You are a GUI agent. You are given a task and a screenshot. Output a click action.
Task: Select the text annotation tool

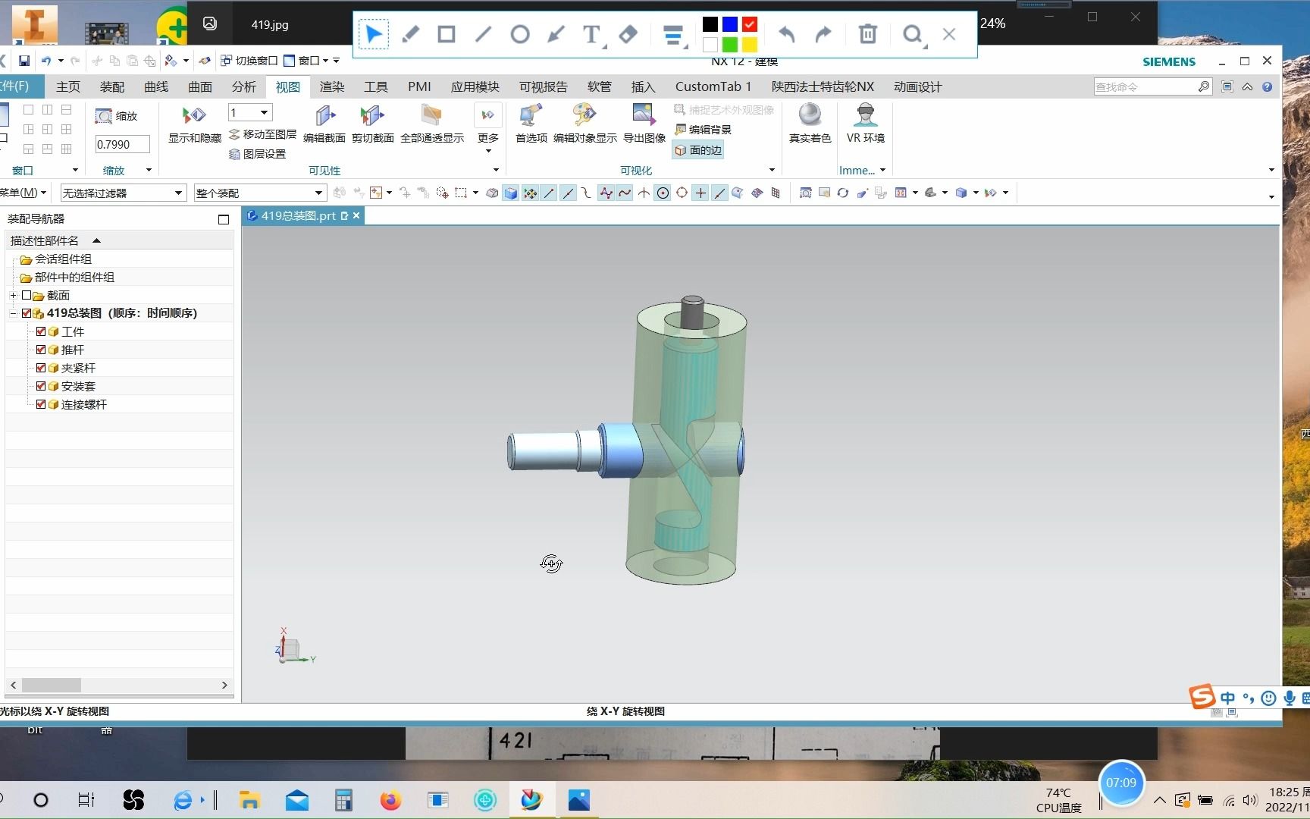[591, 34]
